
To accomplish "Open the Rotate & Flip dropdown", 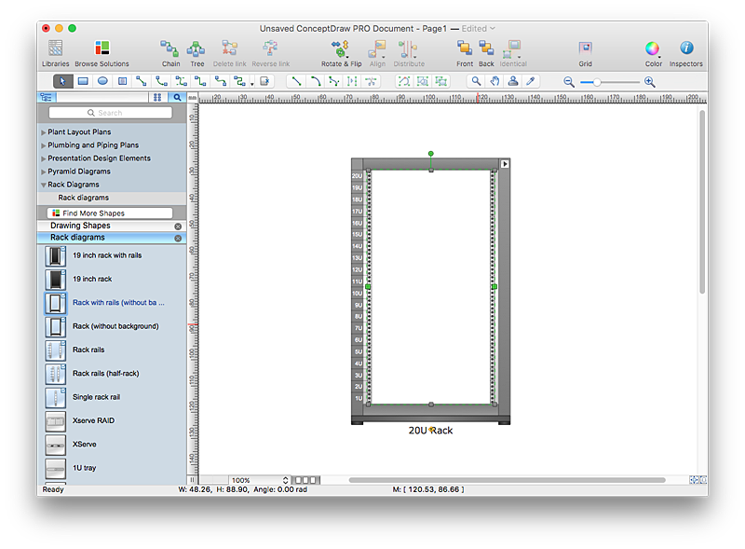I will 341,48.
